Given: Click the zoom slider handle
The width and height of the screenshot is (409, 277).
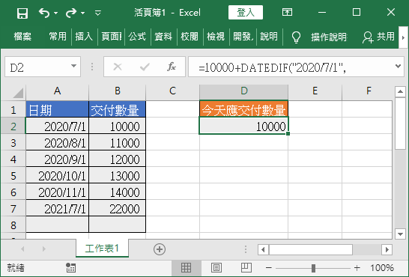Looking at the screenshot, I should point(313,268).
